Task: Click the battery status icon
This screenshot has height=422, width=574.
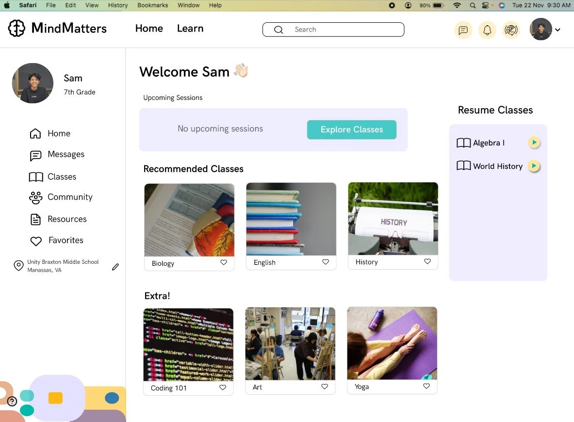Action: pos(438,5)
